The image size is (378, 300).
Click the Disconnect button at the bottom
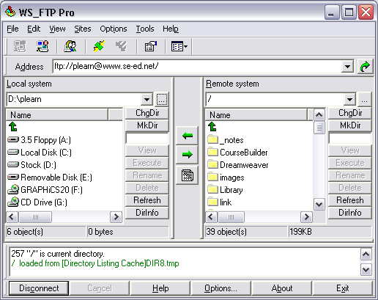click(39, 288)
